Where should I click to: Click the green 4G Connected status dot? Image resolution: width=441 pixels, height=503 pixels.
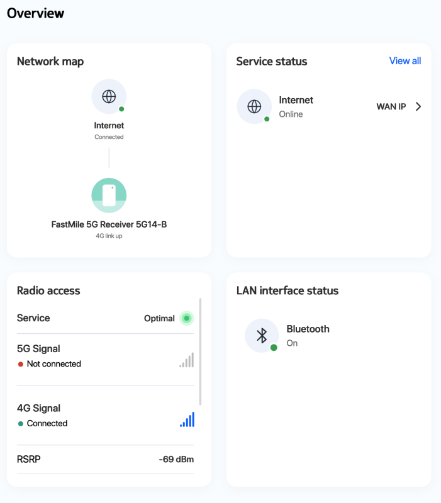21,424
